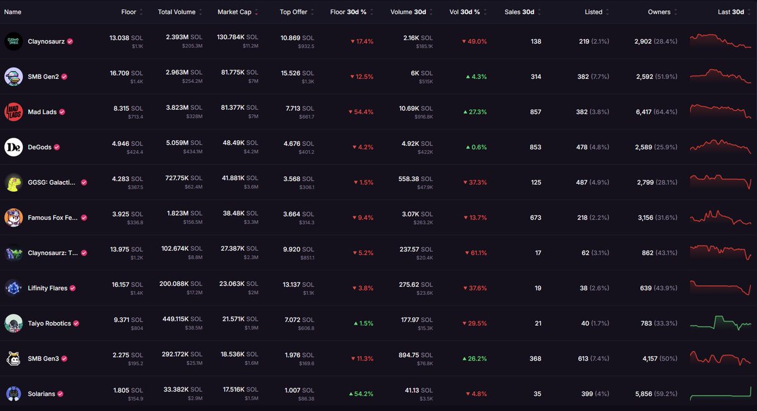The height and width of the screenshot is (411, 757).
Task: Open the Taiyo Robotics collection avatar
Action: (x=13, y=323)
